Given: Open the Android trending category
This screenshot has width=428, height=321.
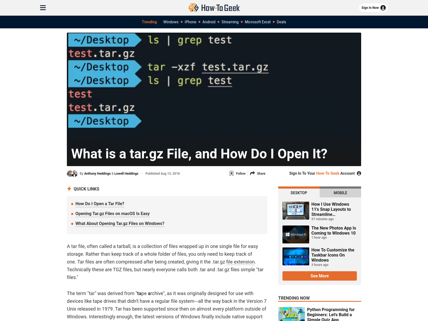Looking at the screenshot, I should tap(209, 22).
